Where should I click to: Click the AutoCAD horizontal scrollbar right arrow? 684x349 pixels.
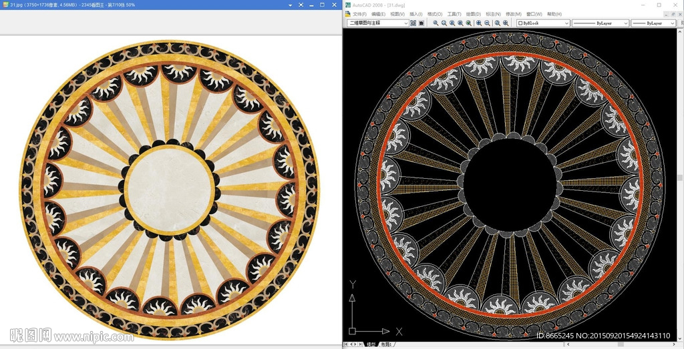pyautogui.click(x=673, y=345)
